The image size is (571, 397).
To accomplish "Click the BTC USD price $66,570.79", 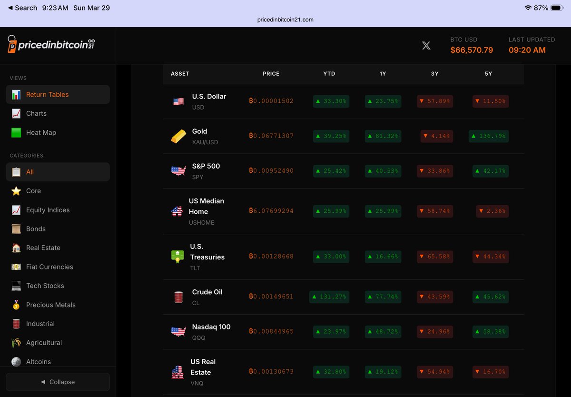I will [472, 50].
